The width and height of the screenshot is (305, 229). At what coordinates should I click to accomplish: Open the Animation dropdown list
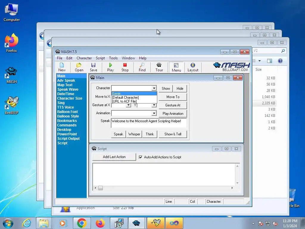[x=154, y=113]
